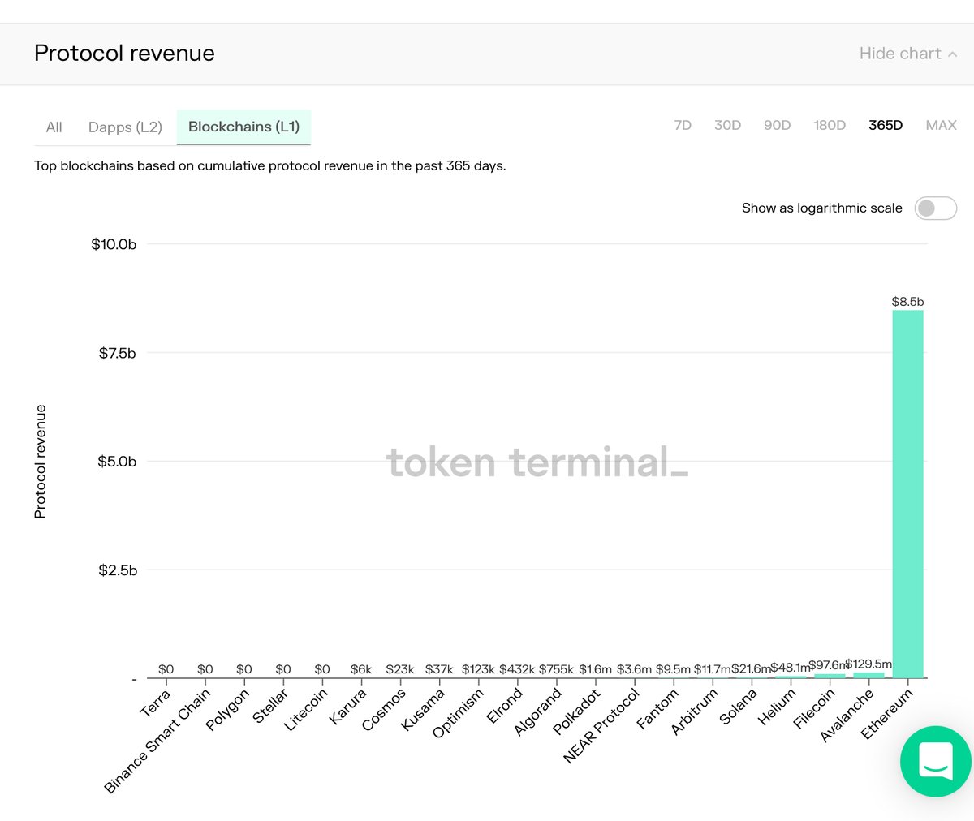Open the green chat support widget
Image resolution: width=974 pixels, height=821 pixels.
(x=935, y=761)
